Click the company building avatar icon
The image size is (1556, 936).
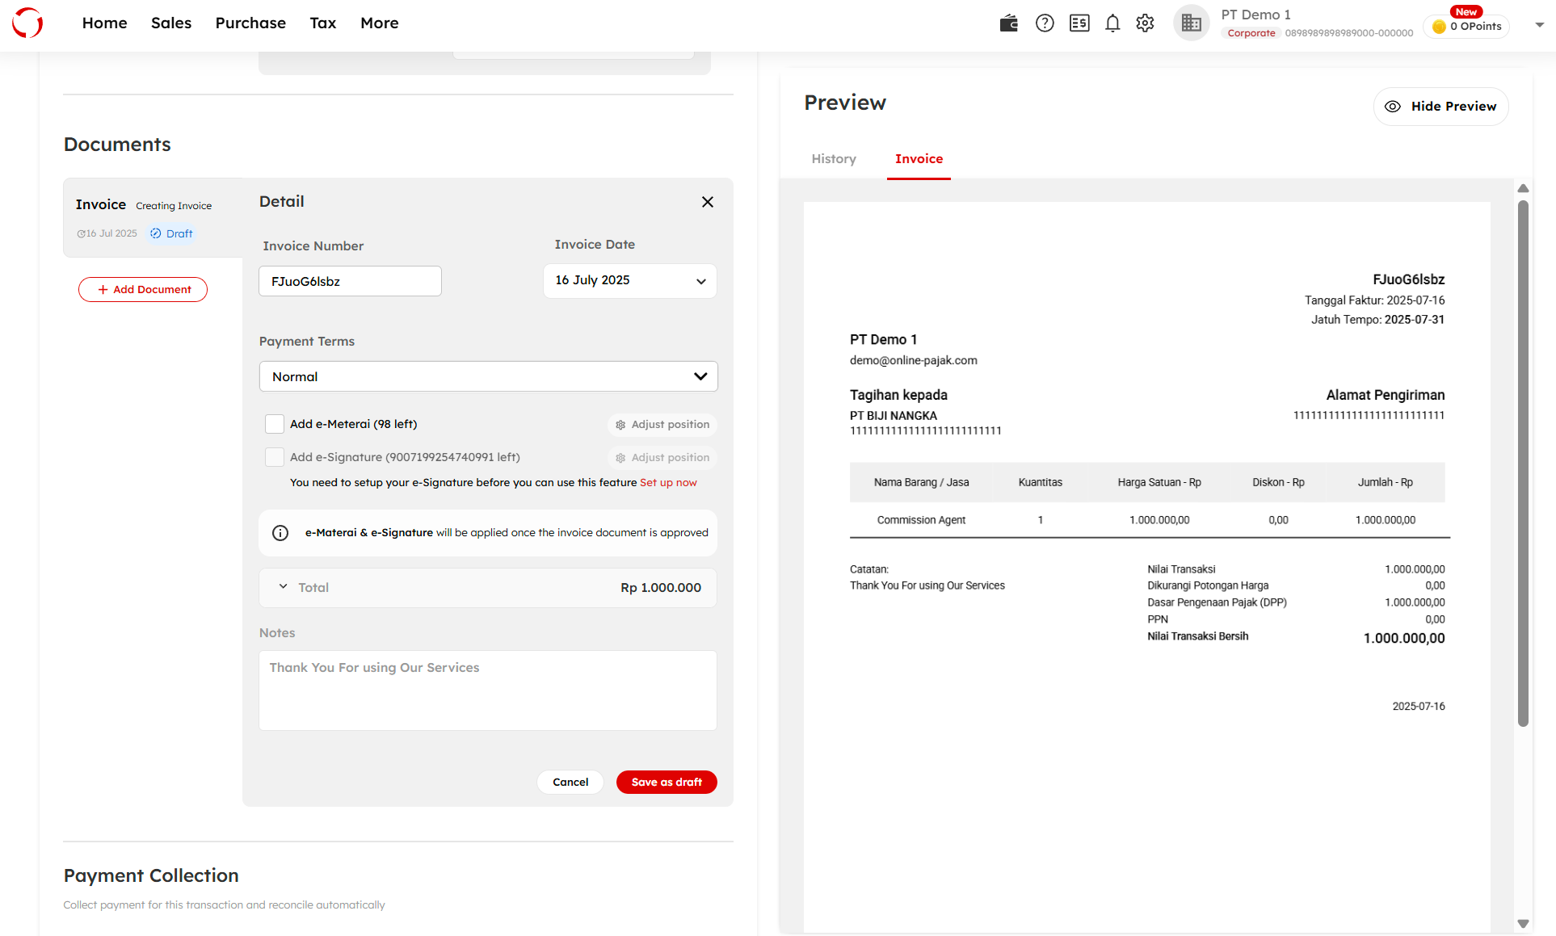(1191, 23)
